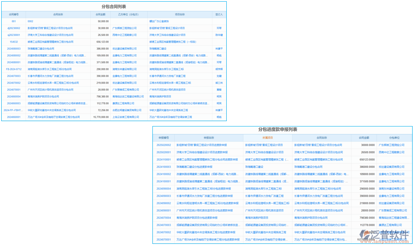
Task: Click the 分包单位 column header
Action: pos(394,138)
